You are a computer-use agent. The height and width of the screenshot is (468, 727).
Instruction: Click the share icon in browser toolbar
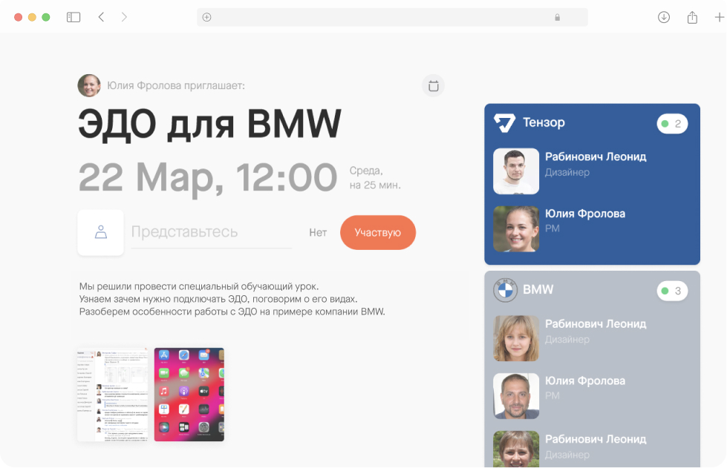pos(692,16)
